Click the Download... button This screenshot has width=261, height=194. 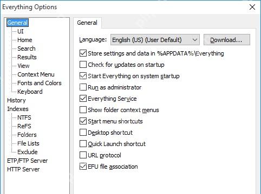click(227, 40)
